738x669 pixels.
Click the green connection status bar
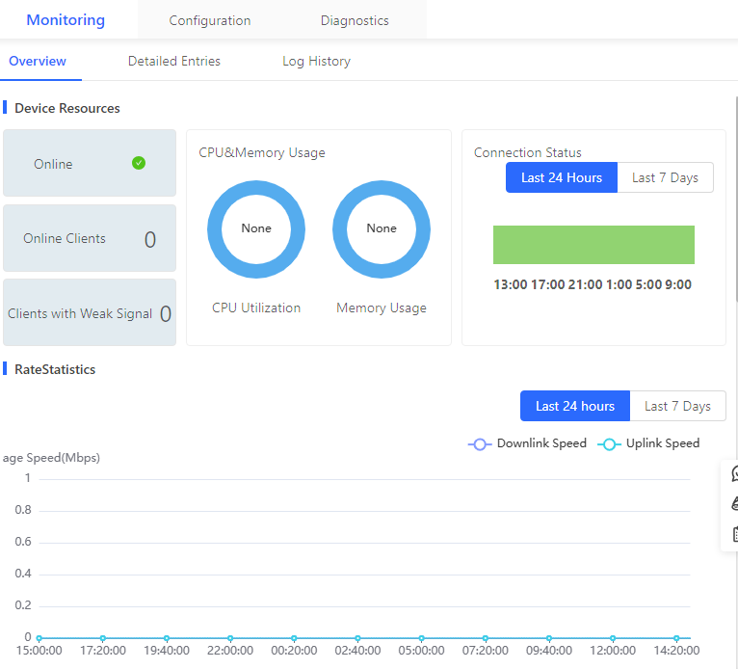[x=593, y=245]
